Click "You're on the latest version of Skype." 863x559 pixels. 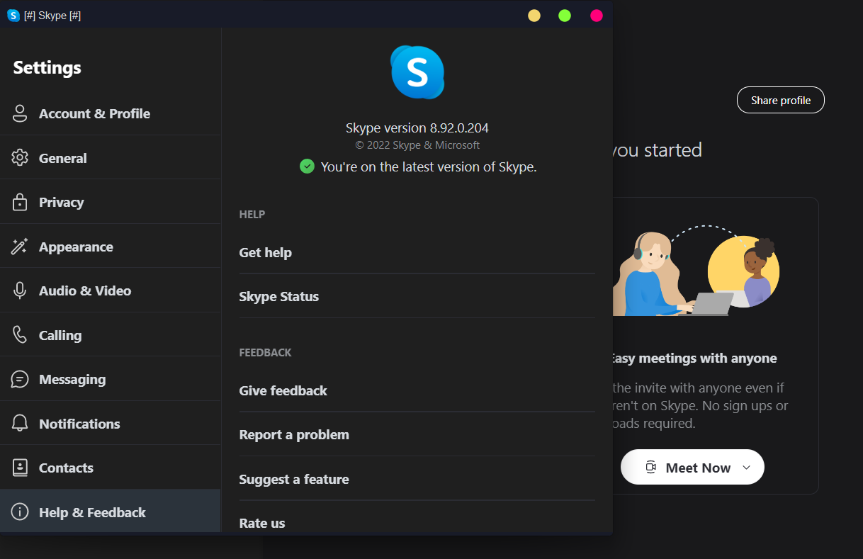coord(429,167)
